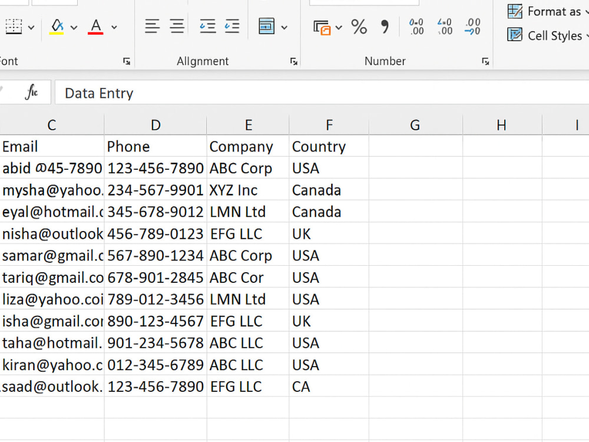
Task: Apply Percent Style format
Action: click(359, 27)
